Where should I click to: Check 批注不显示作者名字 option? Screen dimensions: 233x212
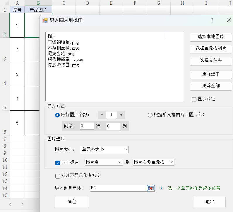coord(58,176)
